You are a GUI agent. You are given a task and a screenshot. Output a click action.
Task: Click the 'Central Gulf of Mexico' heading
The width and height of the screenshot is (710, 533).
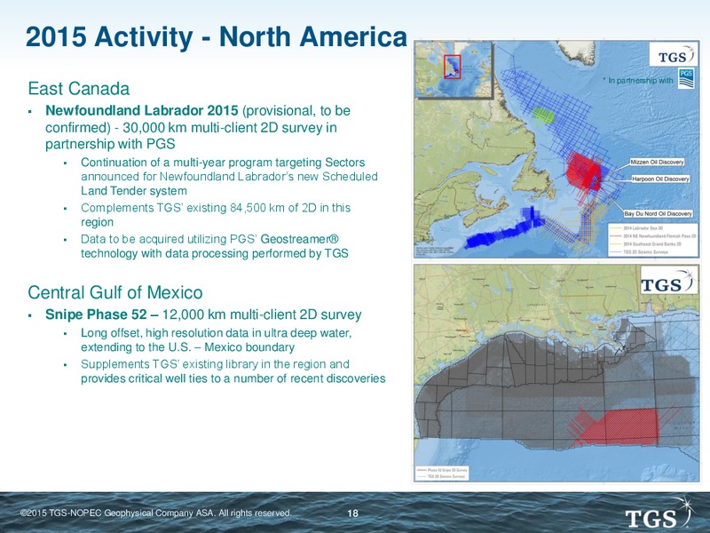[x=115, y=292]
